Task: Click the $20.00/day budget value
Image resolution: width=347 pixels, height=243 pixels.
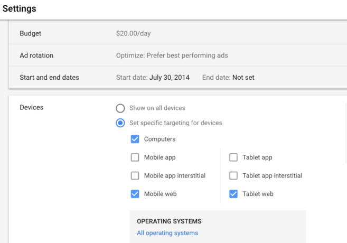Action: [x=133, y=33]
